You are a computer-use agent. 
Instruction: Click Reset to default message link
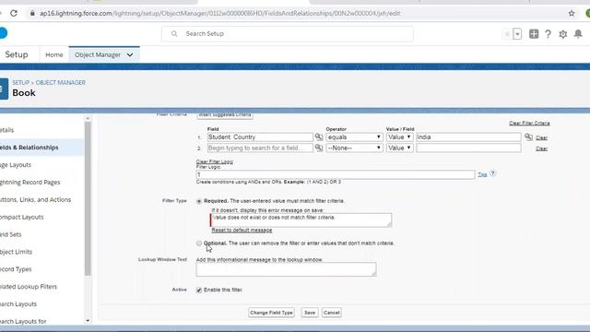pos(242,230)
